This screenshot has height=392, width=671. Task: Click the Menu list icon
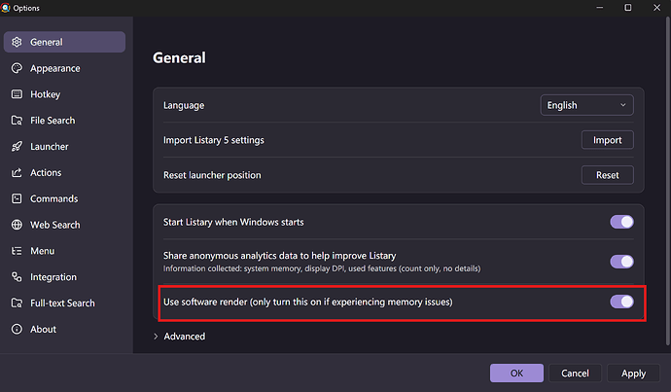coord(17,251)
